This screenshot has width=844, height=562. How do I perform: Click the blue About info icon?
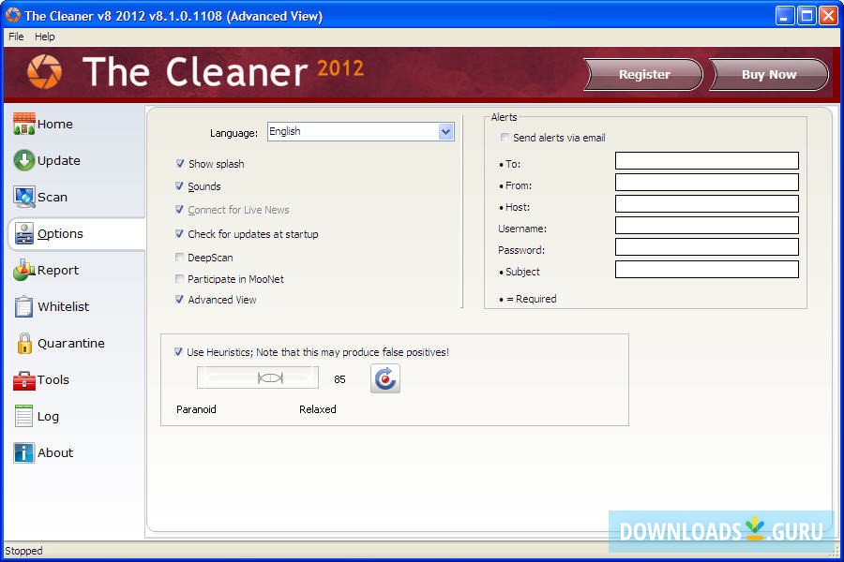coord(24,452)
